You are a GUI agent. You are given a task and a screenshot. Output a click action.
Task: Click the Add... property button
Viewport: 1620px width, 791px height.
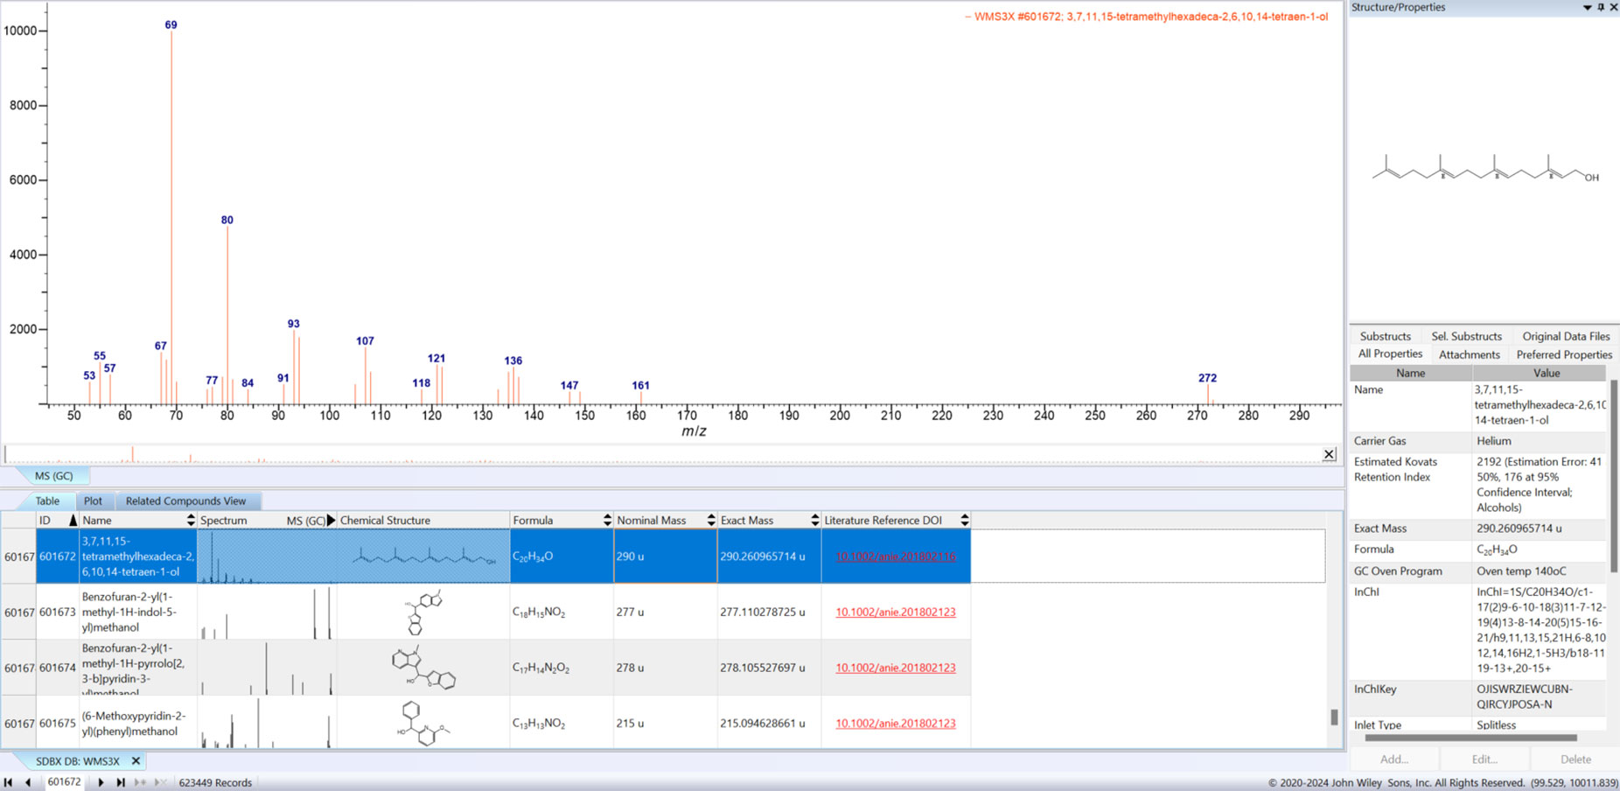click(1393, 759)
